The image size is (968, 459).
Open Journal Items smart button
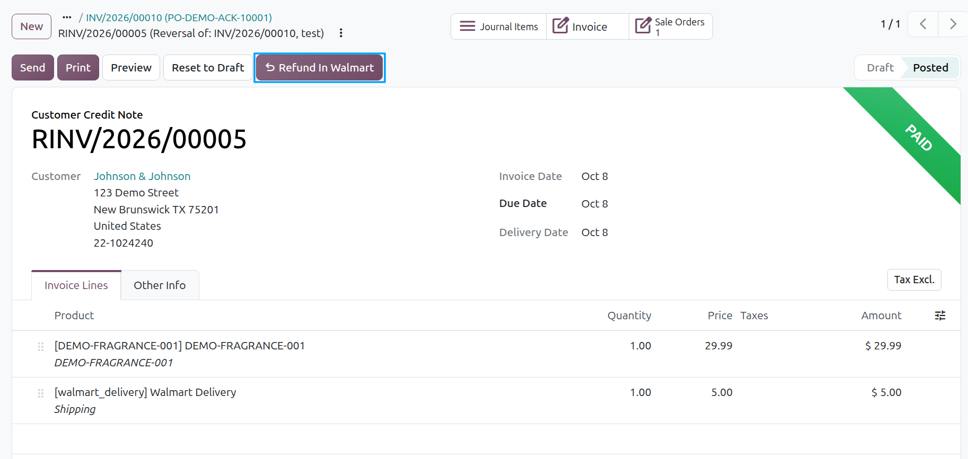pos(498,26)
